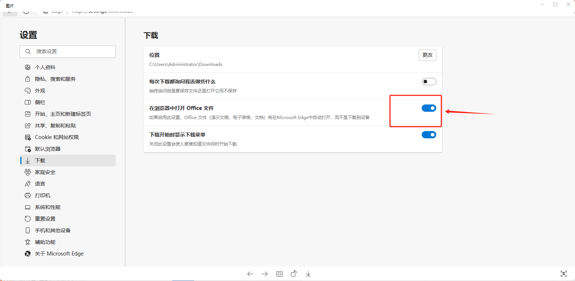Go to the previous image in viewer
Screen dimensions: 575x281
point(250,274)
